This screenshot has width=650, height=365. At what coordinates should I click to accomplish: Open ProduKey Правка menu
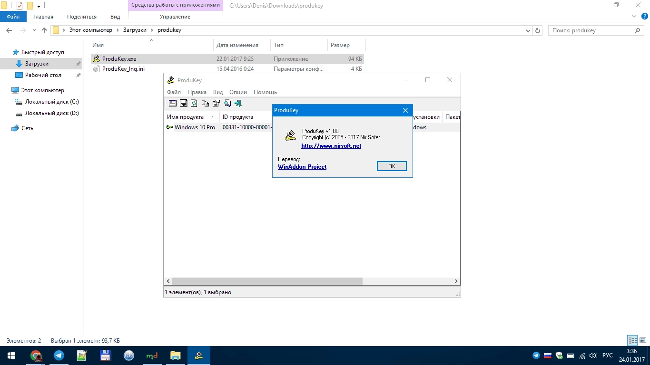pyautogui.click(x=197, y=92)
